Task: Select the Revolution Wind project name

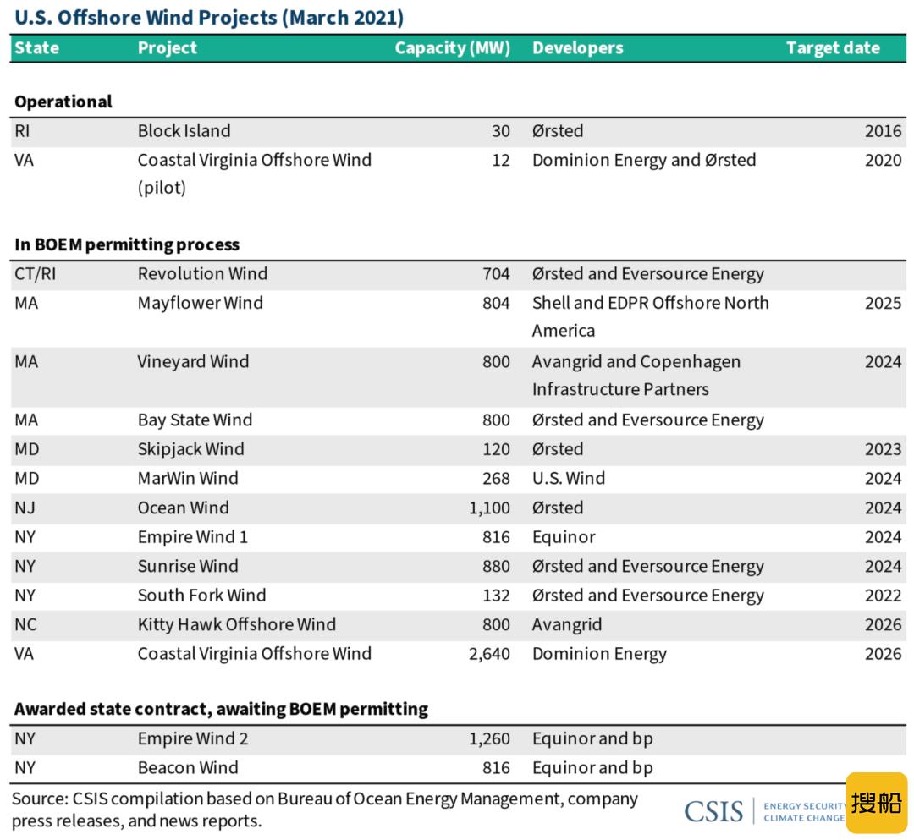Action: pyautogui.click(x=202, y=274)
